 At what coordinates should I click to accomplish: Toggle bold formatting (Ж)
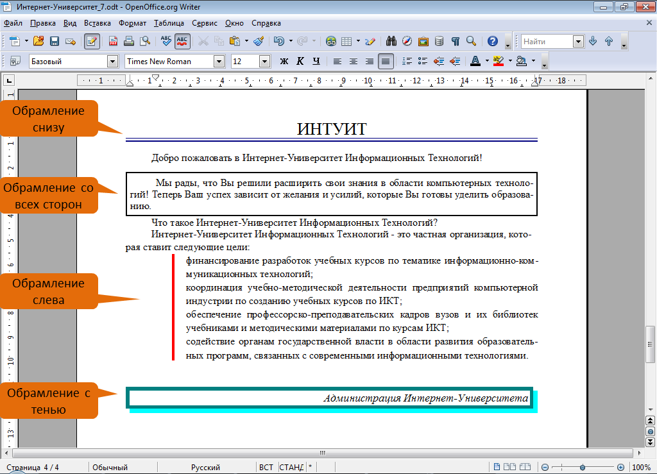tap(284, 61)
